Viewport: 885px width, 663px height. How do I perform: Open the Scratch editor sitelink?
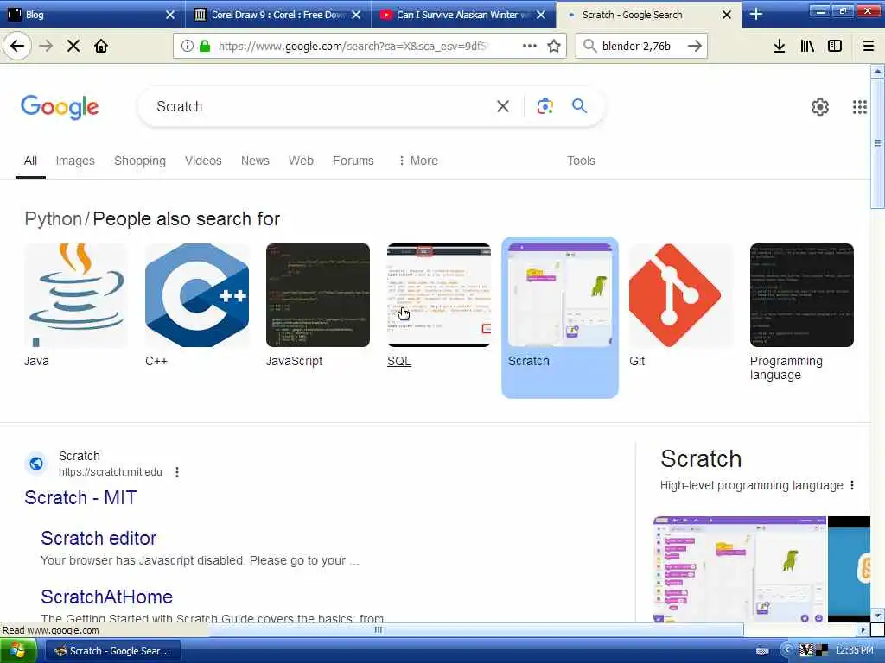tap(99, 538)
